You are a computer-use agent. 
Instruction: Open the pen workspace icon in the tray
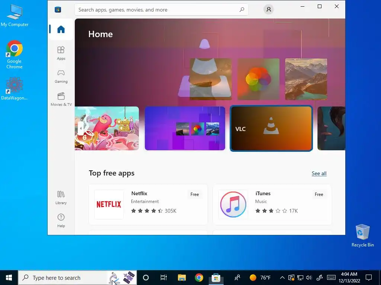(x=320, y=278)
